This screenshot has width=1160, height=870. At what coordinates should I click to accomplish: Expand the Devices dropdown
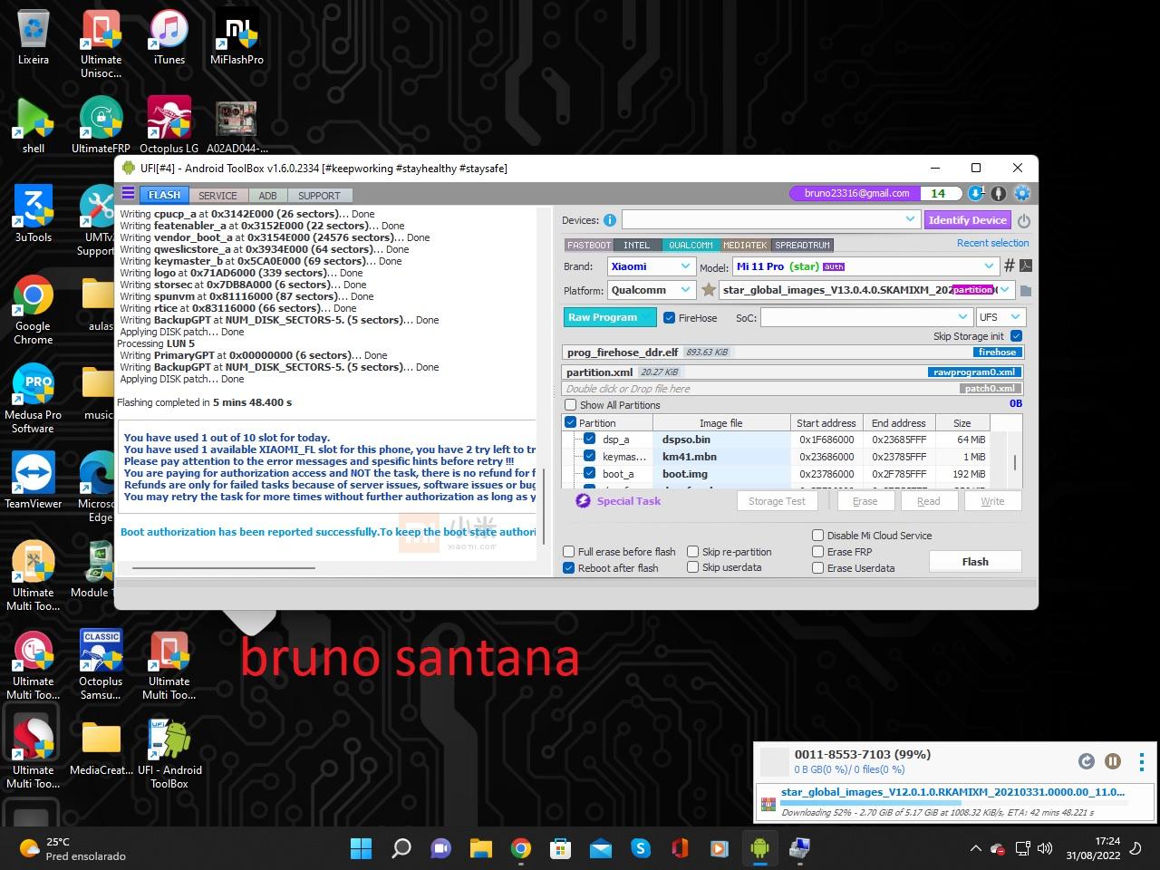[910, 219]
